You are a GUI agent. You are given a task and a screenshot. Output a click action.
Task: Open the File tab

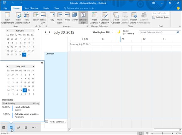click(5, 8)
